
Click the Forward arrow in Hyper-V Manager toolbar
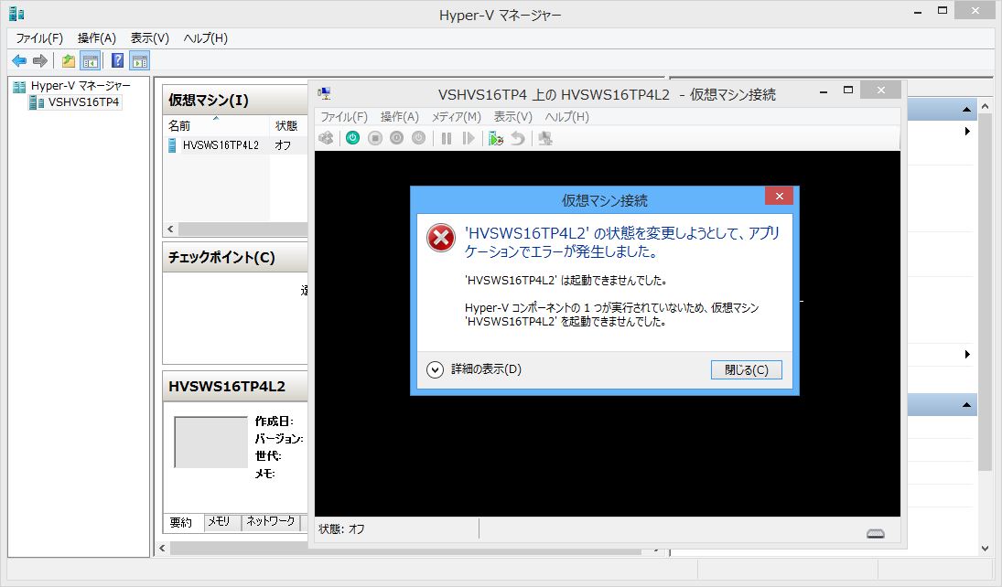click(x=40, y=61)
